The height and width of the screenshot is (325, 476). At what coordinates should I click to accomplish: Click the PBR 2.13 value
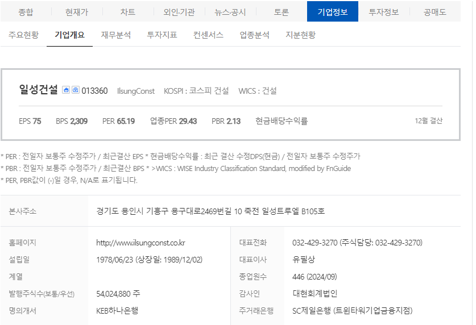226,121
